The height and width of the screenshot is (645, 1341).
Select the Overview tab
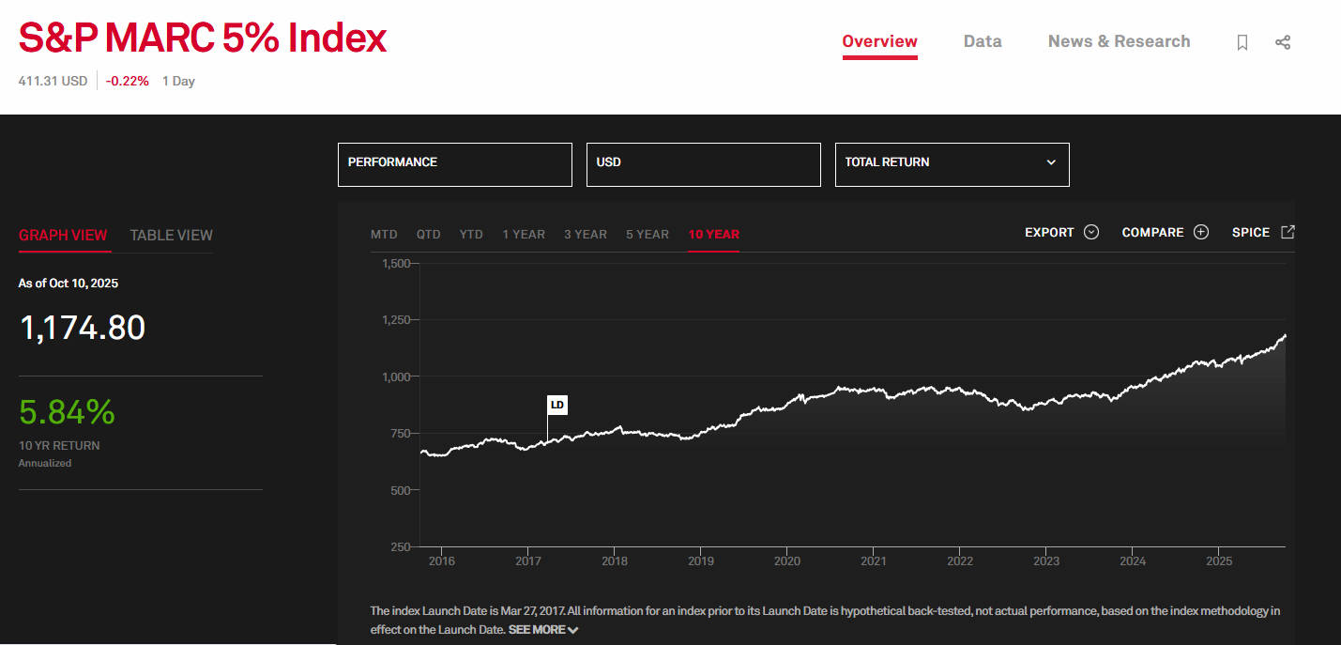879,41
